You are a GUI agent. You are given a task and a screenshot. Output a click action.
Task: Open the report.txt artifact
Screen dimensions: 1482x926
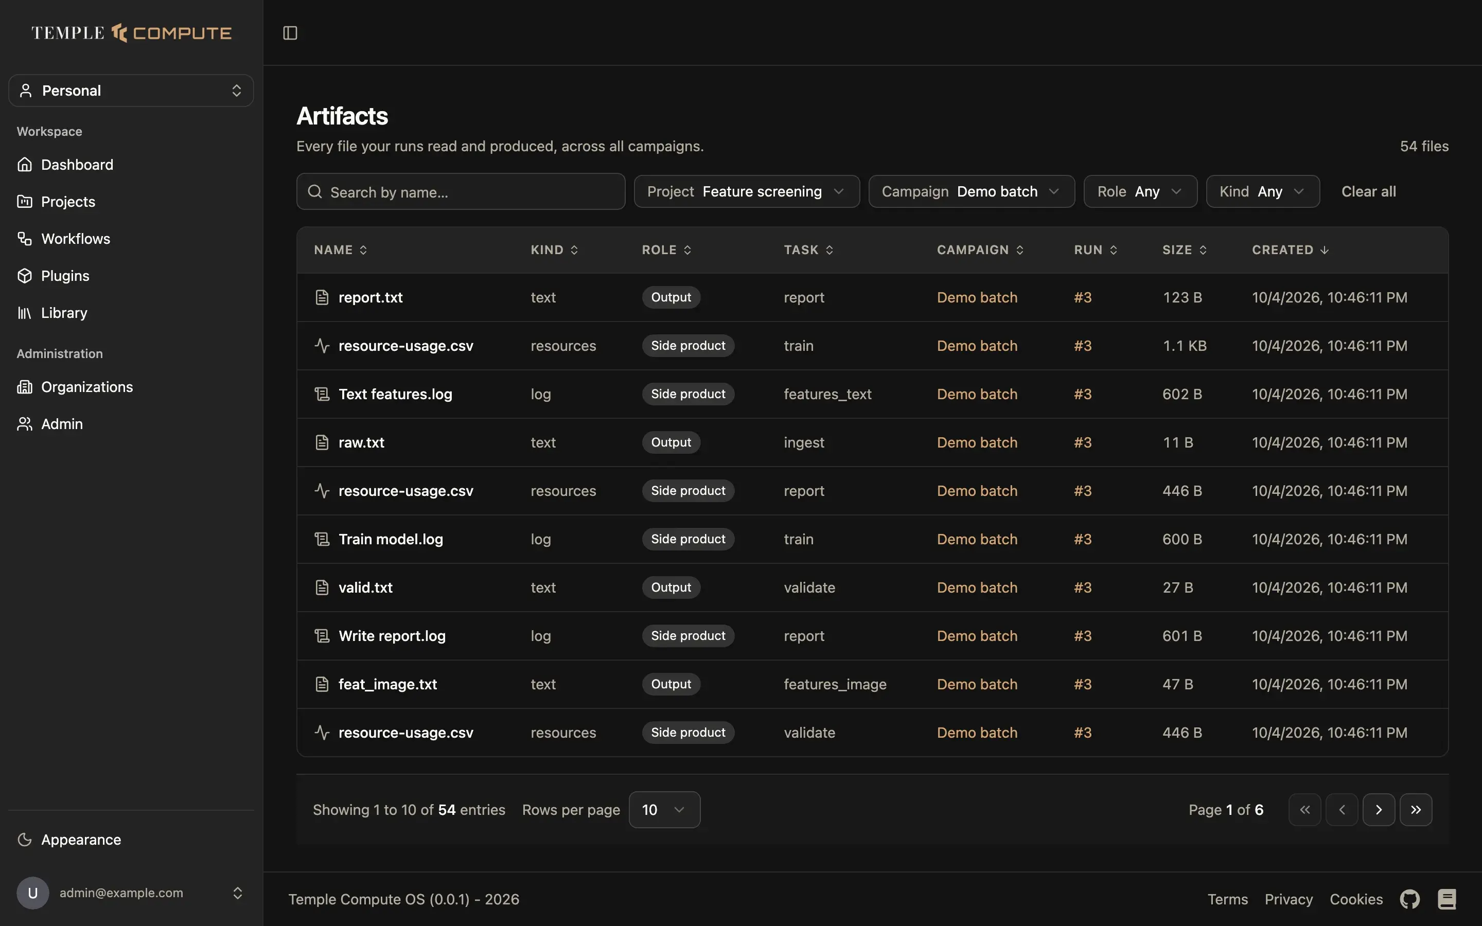[370, 298]
